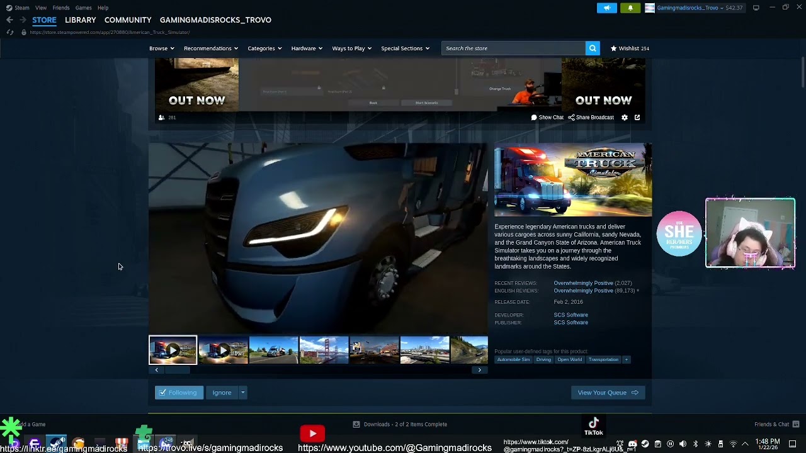Click the Driving tag
Screen dimensions: 806x453
(x=543, y=360)
